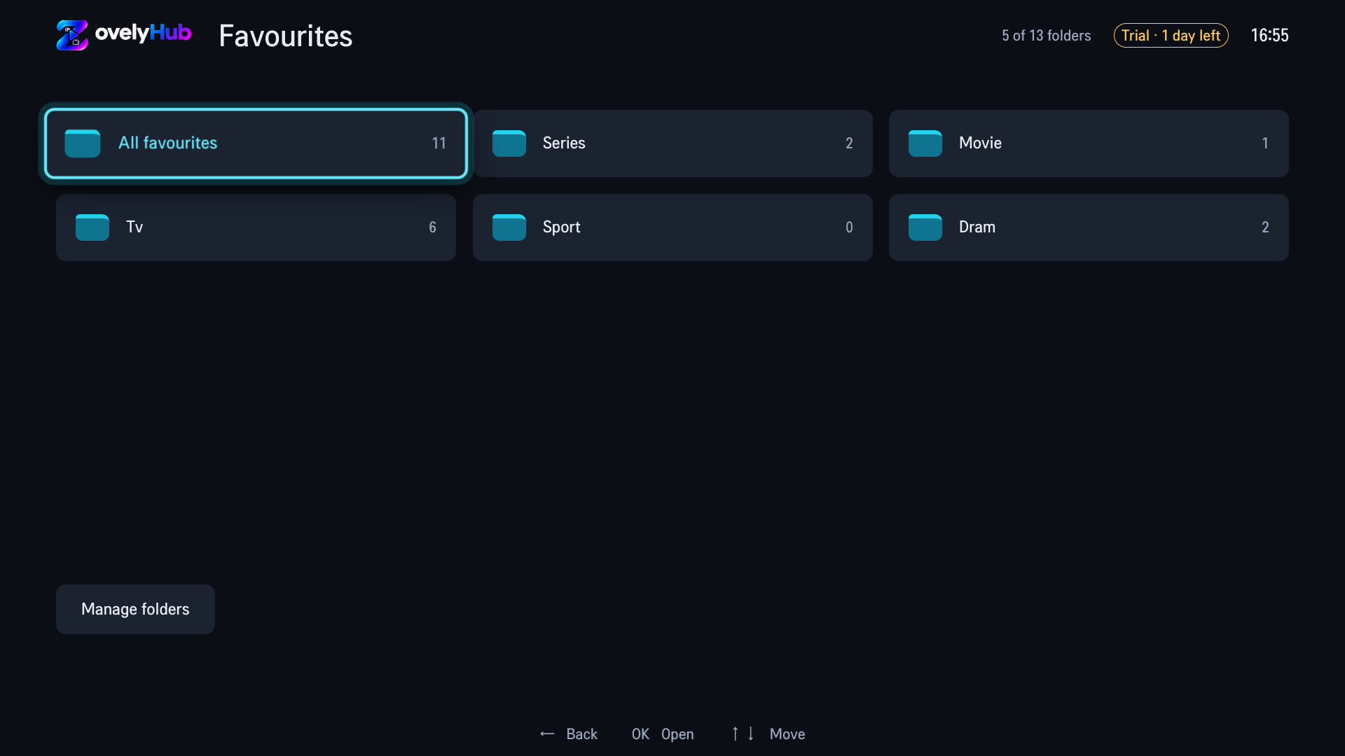
Task: Open the Movie folder icon
Action: pyautogui.click(x=925, y=143)
